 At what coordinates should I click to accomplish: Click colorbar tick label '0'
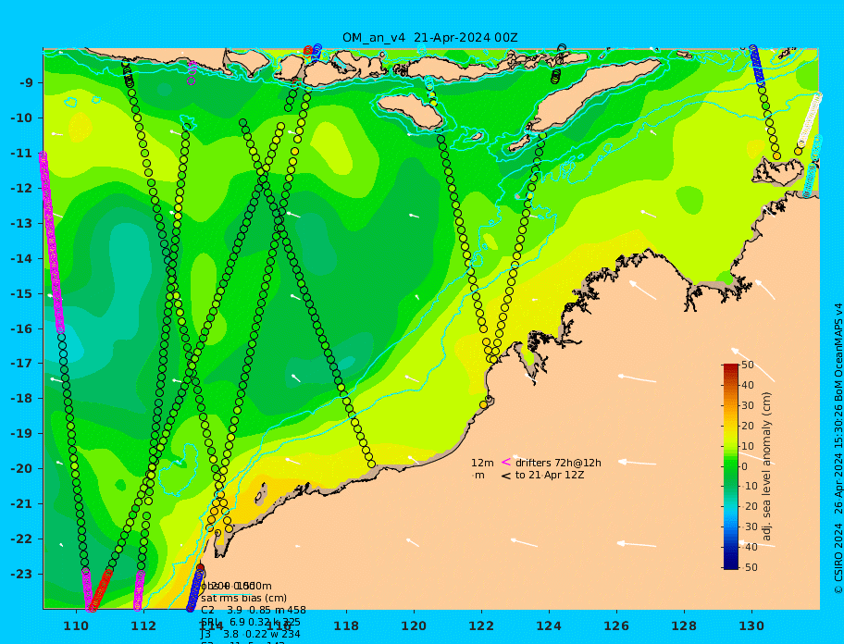(x=745, y=466)
